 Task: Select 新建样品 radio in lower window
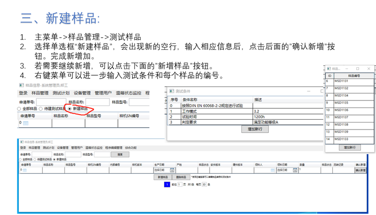[x=55, y=159]
